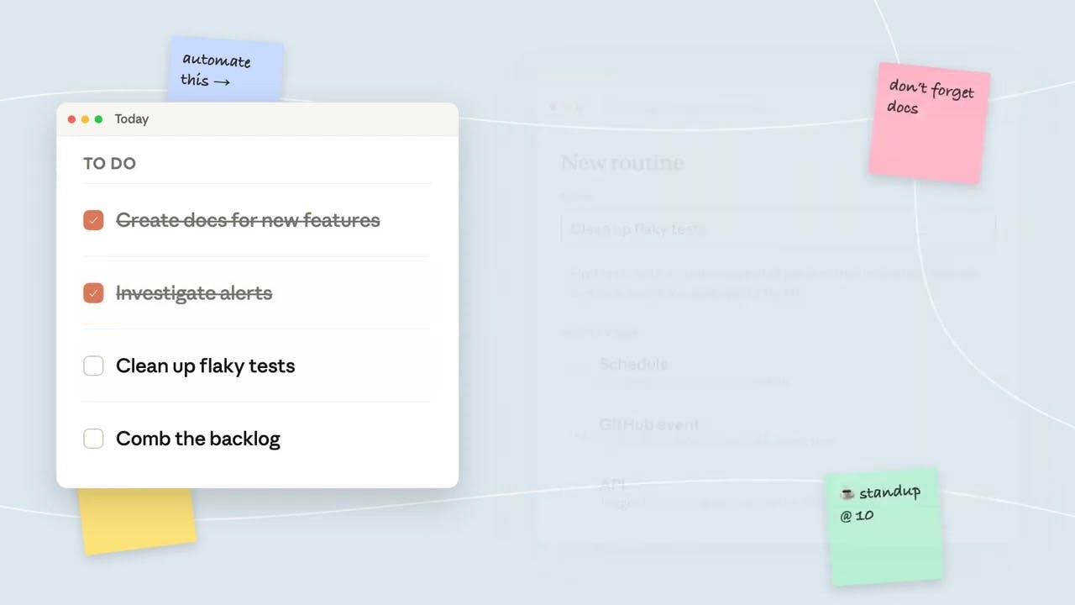Uncheck the Investigate alerts checkbox
Screen dimensions: 1075x605
coord(93,293)
